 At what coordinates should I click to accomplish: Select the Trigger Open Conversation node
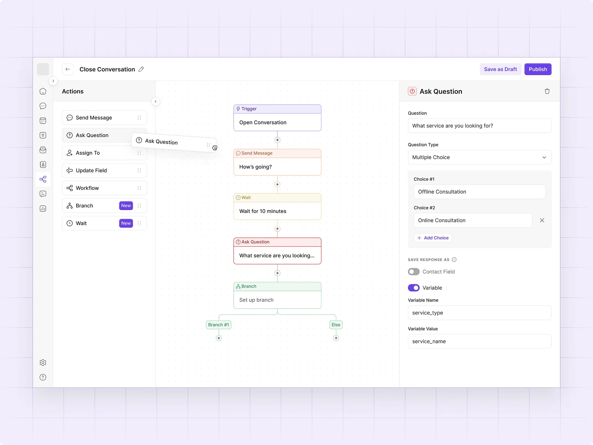pos(277,118)
